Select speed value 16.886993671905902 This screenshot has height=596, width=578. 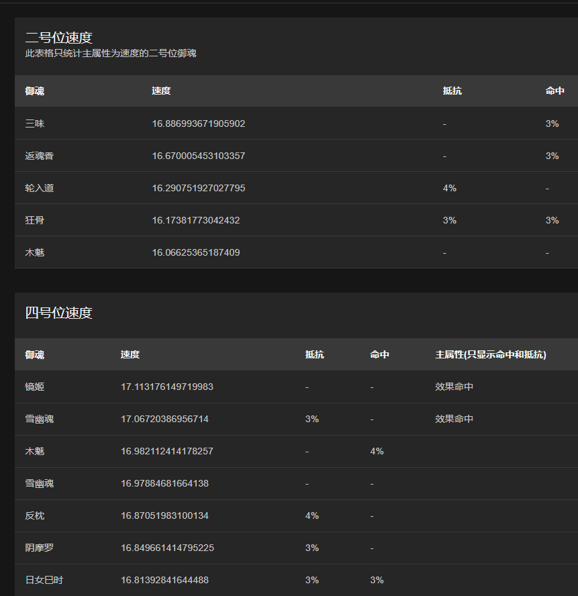(199, 123)
